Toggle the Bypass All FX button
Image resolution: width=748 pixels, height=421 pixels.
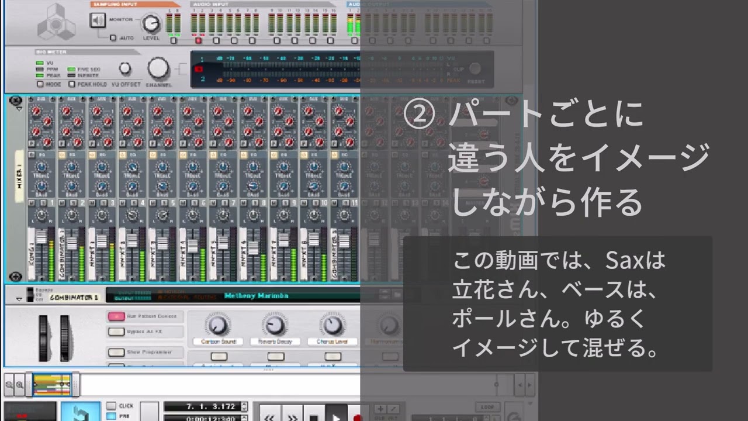pyautogui.click(x=116, y=332)
